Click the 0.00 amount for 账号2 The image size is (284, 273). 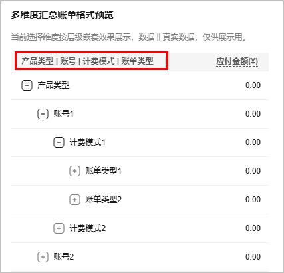(253, 257)
